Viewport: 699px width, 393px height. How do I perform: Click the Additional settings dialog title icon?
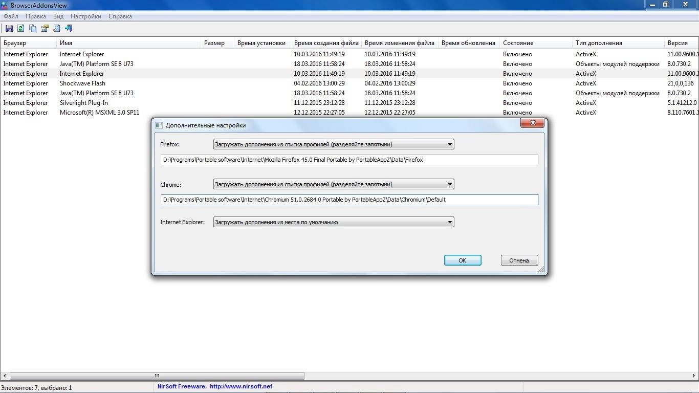point(159,125)
